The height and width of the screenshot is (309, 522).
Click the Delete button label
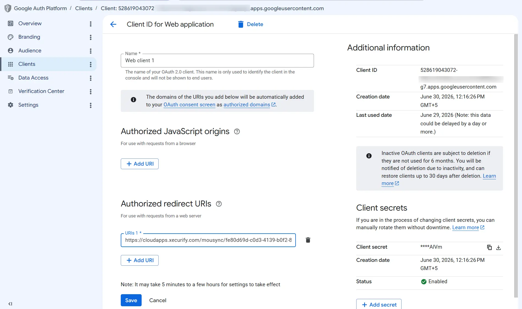point(255,24)
